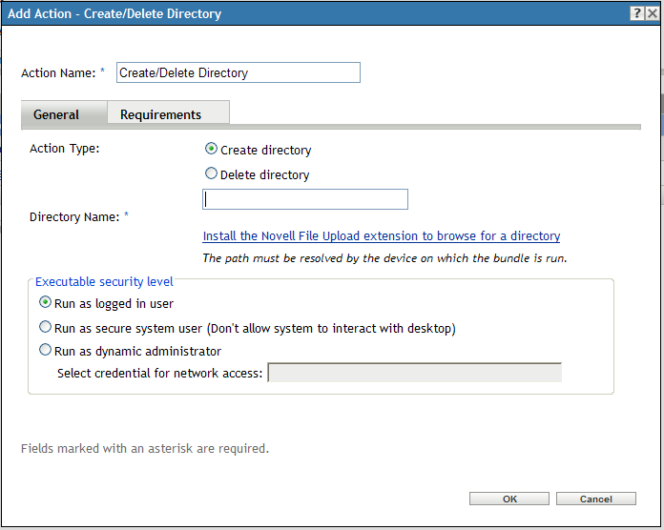Select Run as logged in user
Screen dimensions: 664x530
tap(45, 302)
